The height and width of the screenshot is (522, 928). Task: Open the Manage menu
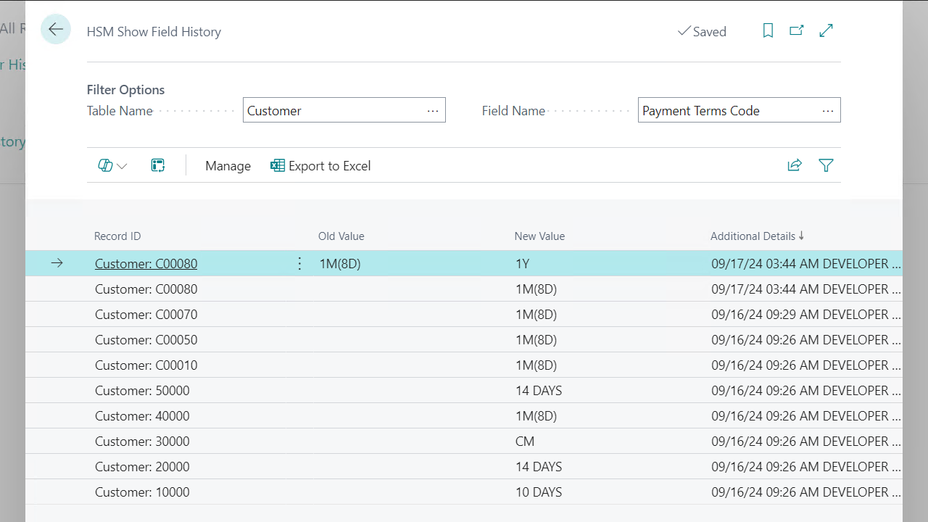(228, 166)
